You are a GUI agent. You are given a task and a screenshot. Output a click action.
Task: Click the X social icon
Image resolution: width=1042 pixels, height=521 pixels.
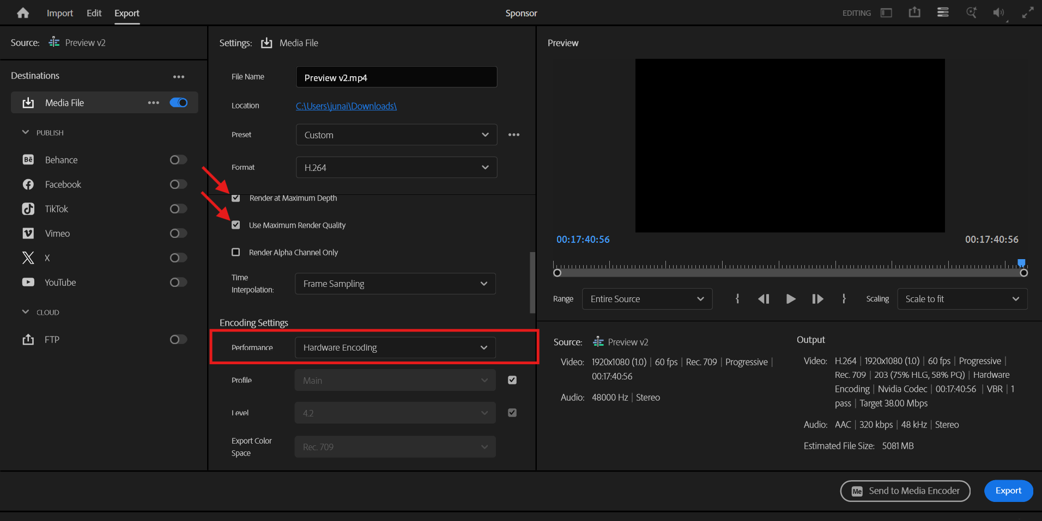click(x=28, y=258)
